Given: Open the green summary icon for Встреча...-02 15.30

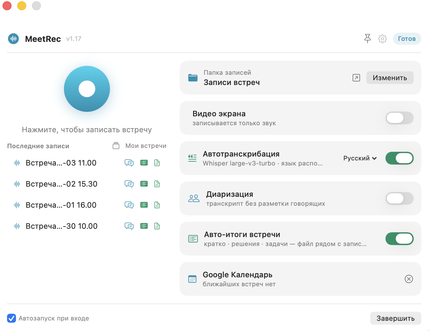Looking at the screenshot, I should click(x=144, y=184).
